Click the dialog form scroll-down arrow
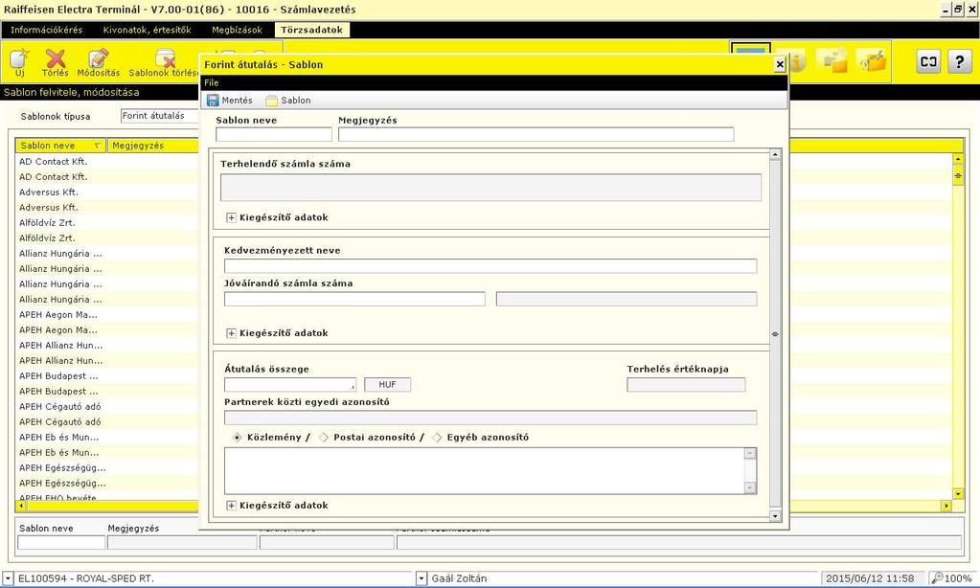Image resolution: width=980 pixels, height=588 pixels. point(775,516)
